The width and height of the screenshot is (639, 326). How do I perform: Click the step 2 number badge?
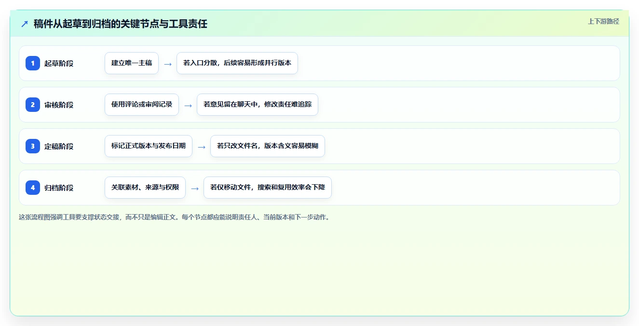coord(33,105)
